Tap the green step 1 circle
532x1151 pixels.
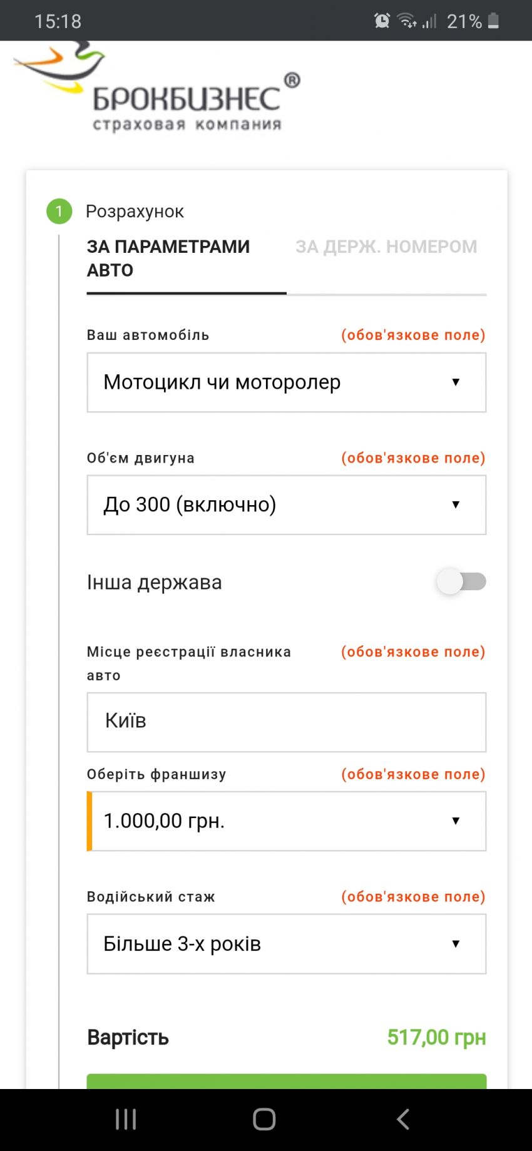click(59, 212)
